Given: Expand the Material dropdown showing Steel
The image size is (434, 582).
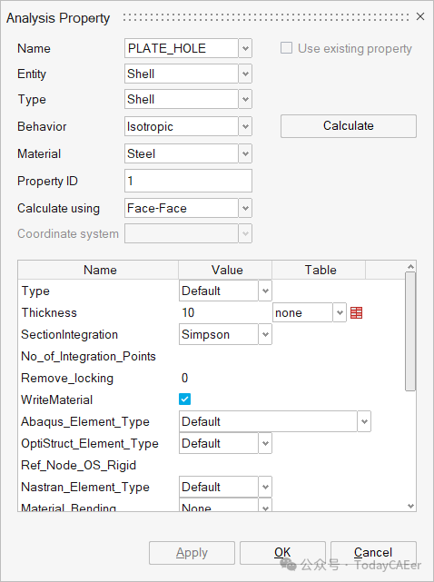Looking at the screenshot, I should (245, 153).
